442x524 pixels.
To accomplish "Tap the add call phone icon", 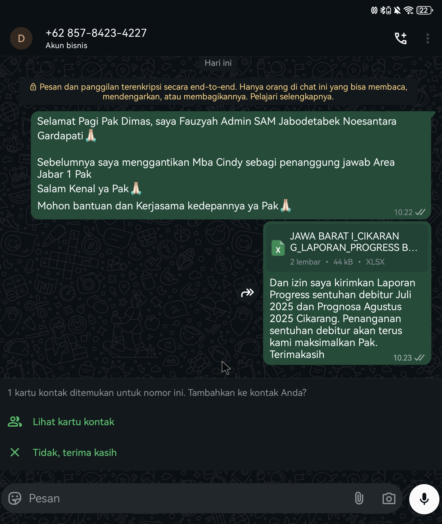I will pos(400,38).
